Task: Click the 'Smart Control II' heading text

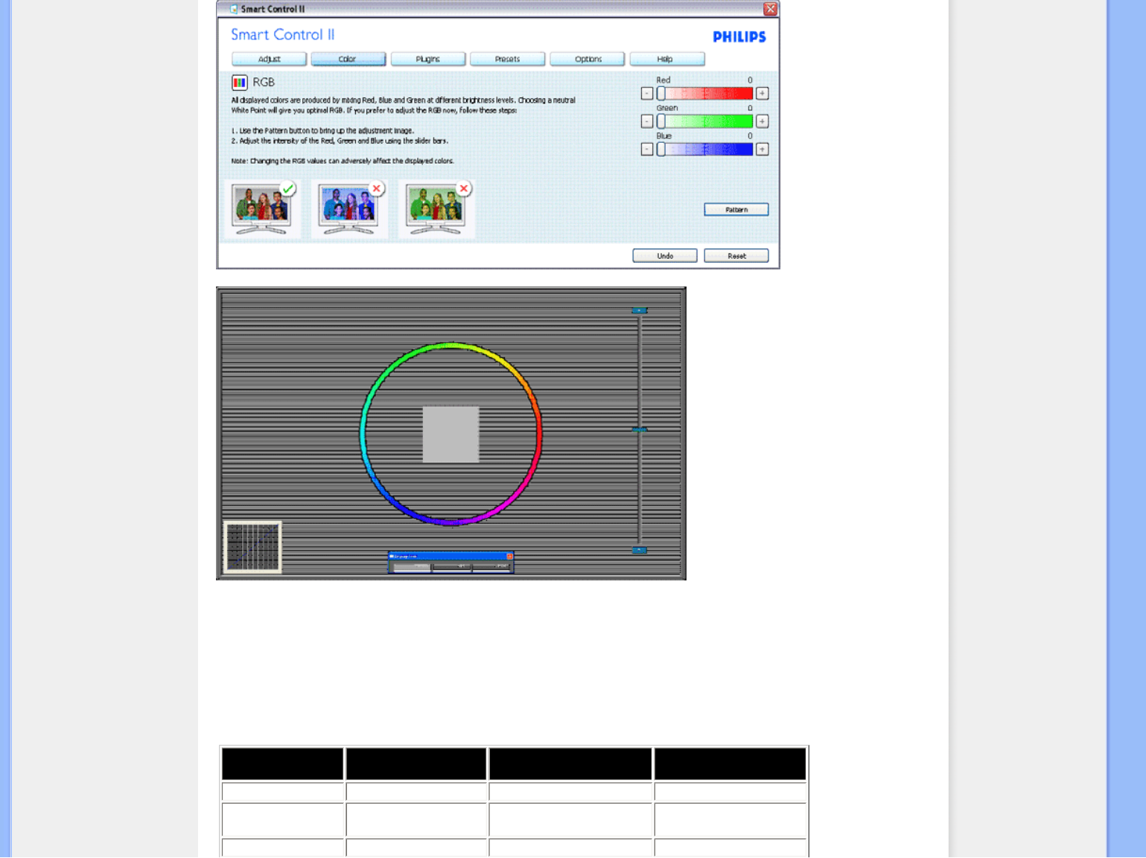Action: [283, 35]
